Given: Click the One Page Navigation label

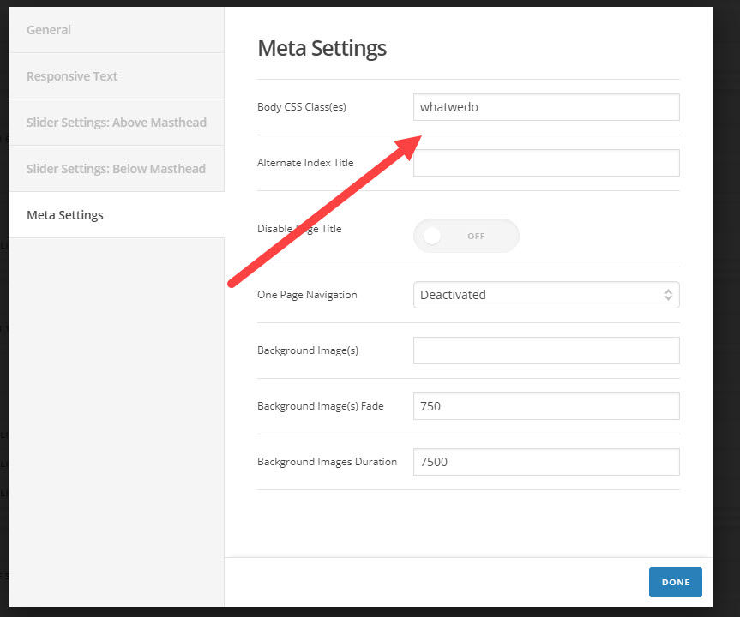Looking at the screenshot, I should click(307, 295).
